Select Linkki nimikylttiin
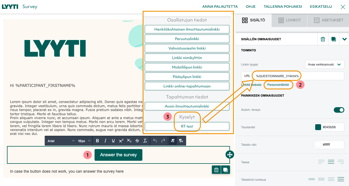The image size is (349, 186). point(187,57)
